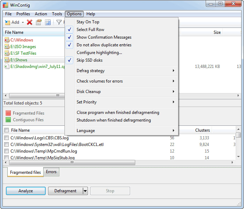The image size is (244, 209).
Task: Click the filter funnel toolbar icon
Action: [59, 22]
